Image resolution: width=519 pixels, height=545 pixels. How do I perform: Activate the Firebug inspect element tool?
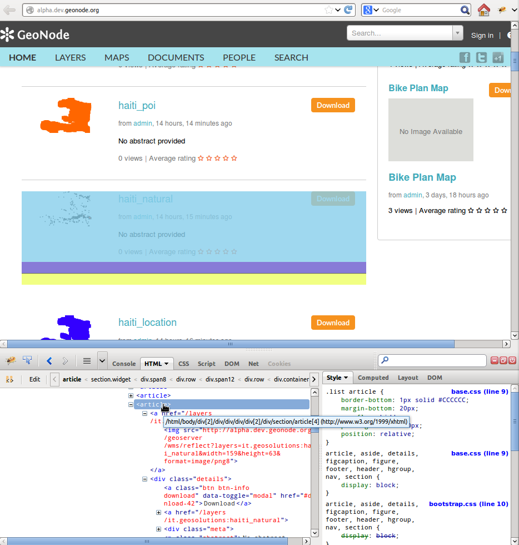pos(27,360)
